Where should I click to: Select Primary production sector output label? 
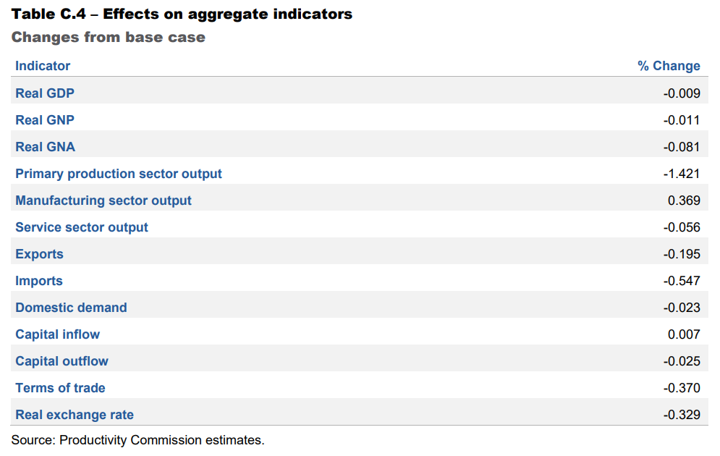(119, 174)
